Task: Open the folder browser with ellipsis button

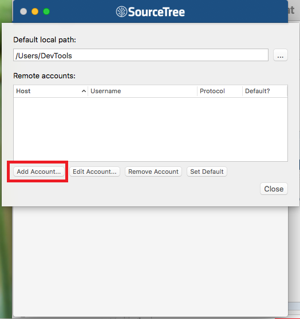Action: click(x=280, y=55)
